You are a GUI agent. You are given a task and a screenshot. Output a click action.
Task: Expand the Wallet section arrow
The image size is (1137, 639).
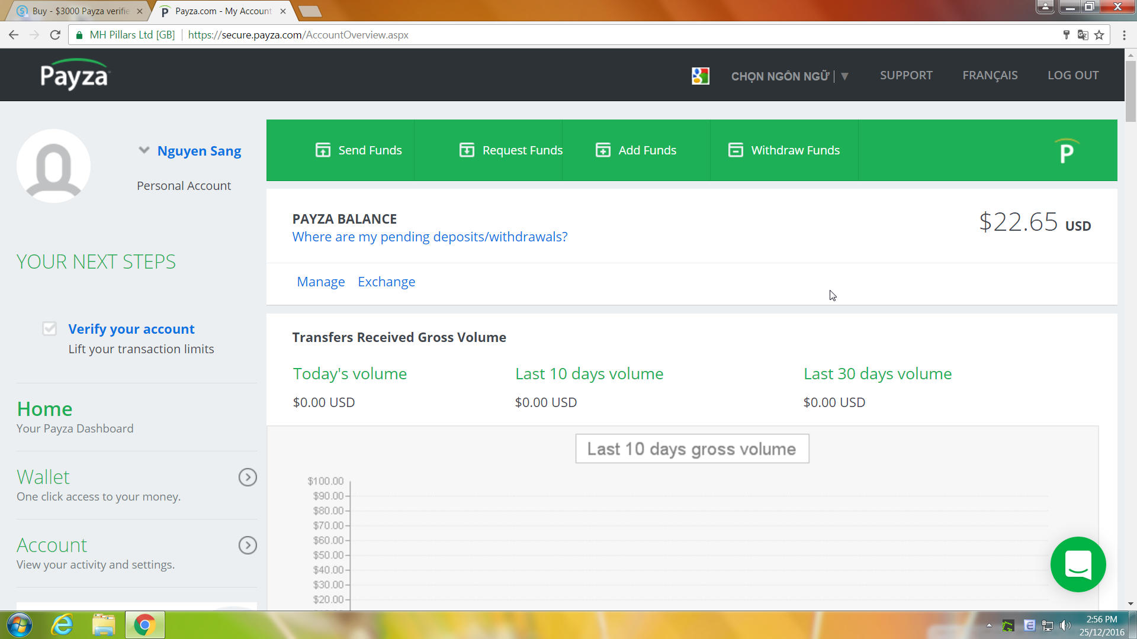coord(248,477)
